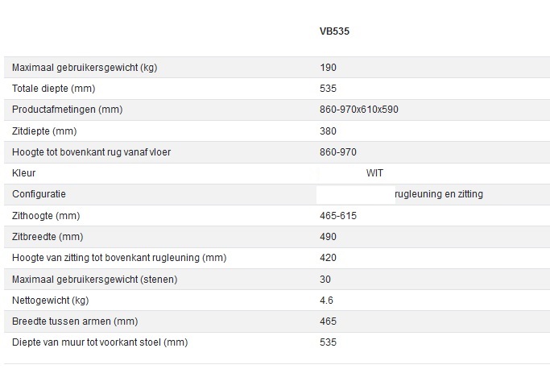Select the Totale diepte (mm) label

56,89
